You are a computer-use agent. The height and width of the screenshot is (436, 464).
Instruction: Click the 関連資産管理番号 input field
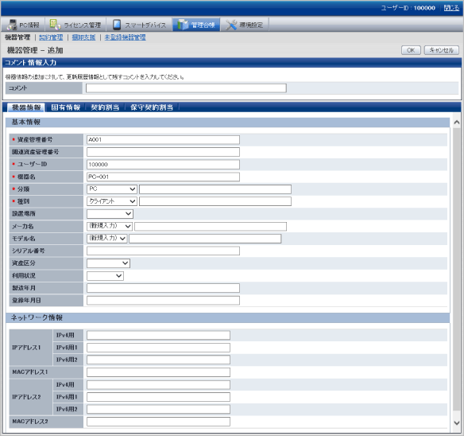(x=163, y=152)
